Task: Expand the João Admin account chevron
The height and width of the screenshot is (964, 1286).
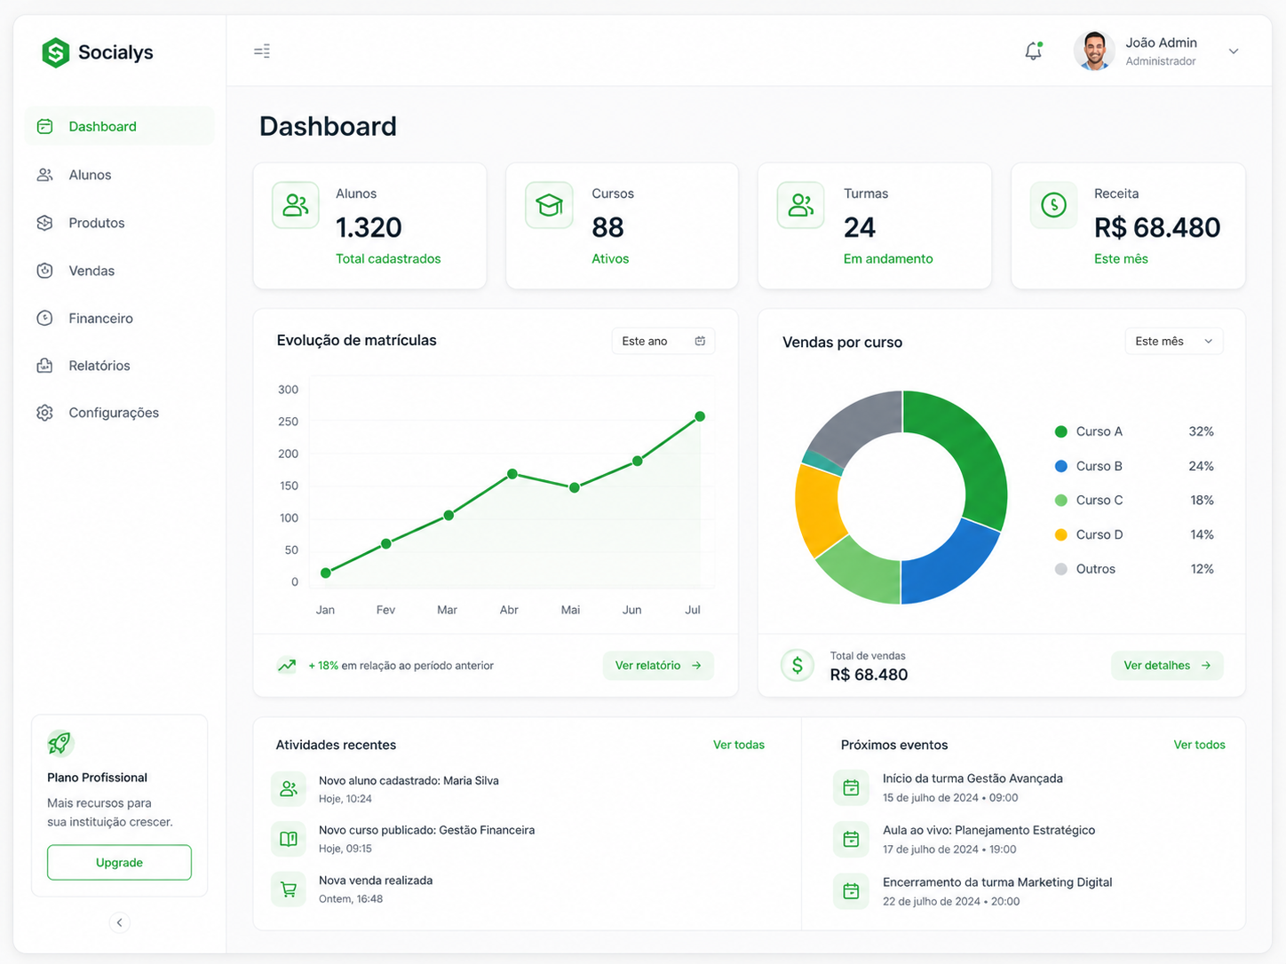Action: pyautogui.click(x=1234, y=51)
